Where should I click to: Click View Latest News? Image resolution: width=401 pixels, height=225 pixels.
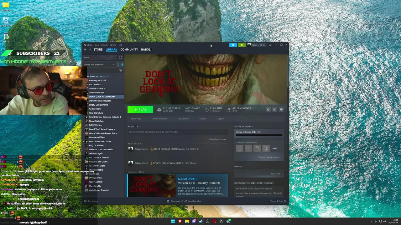[217, 139]
